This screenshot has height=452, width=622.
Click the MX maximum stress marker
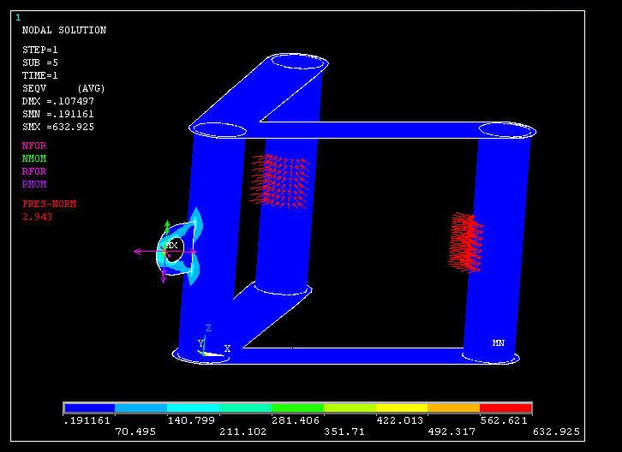click(171, 246)
